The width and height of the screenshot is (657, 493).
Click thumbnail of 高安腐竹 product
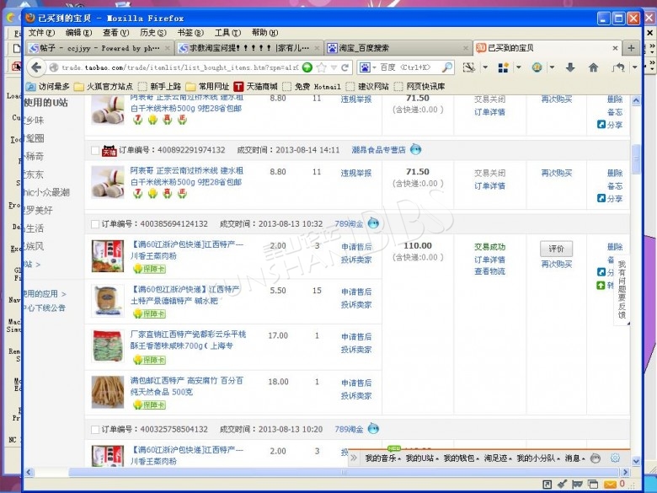pyautogui.click(x=108, y=392)
